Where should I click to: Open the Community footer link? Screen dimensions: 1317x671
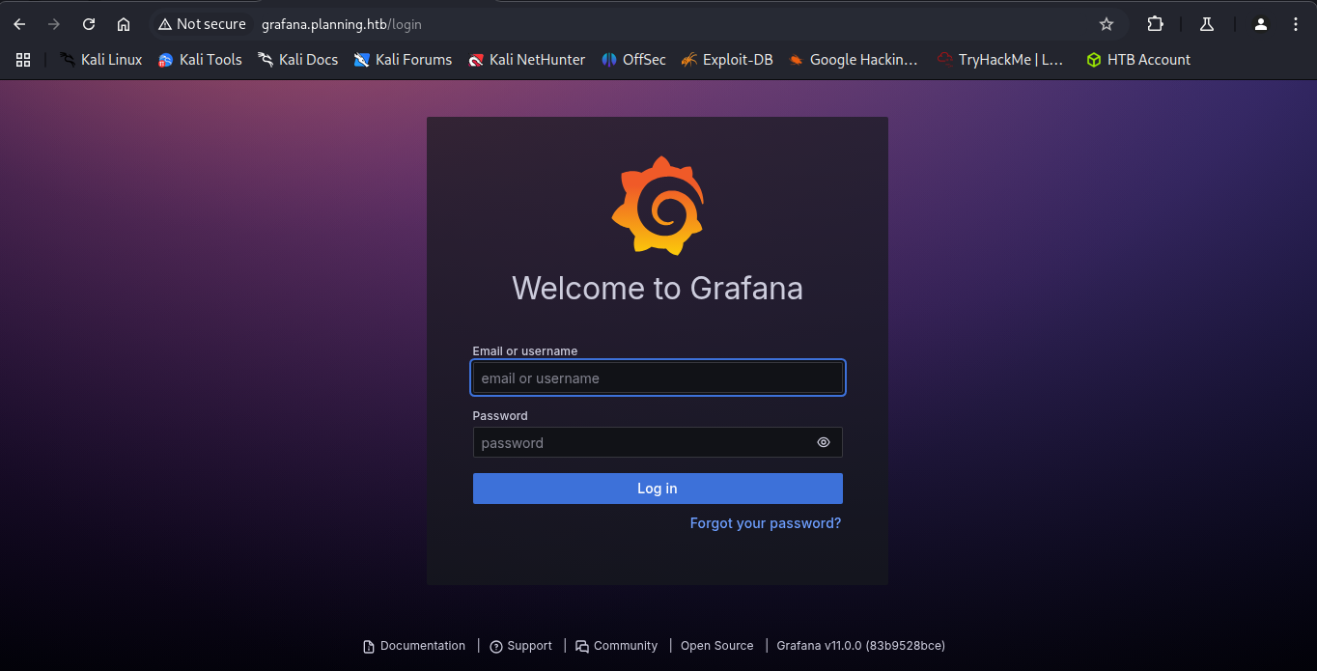coord(616,646)
